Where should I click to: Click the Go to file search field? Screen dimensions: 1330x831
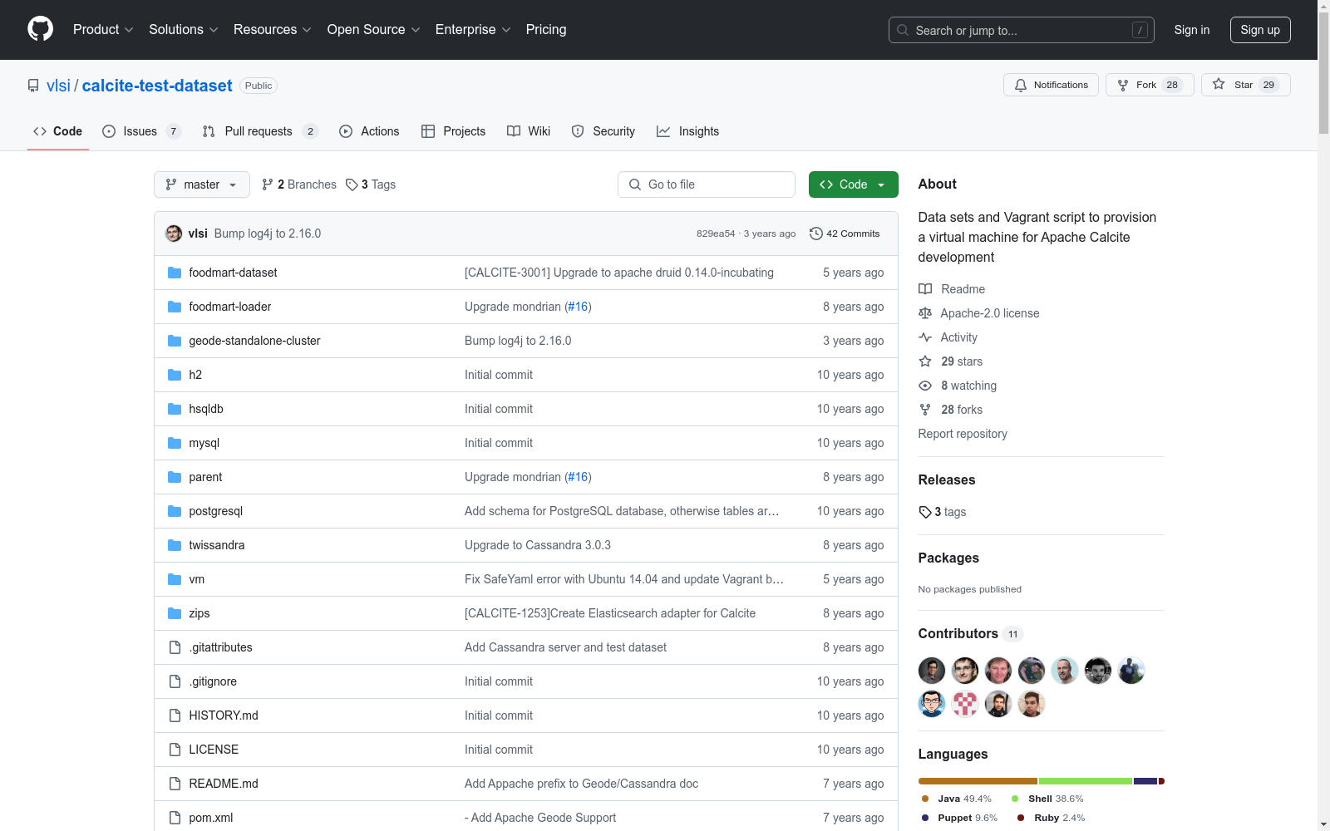pyautogui.click(x=707, y=184)
